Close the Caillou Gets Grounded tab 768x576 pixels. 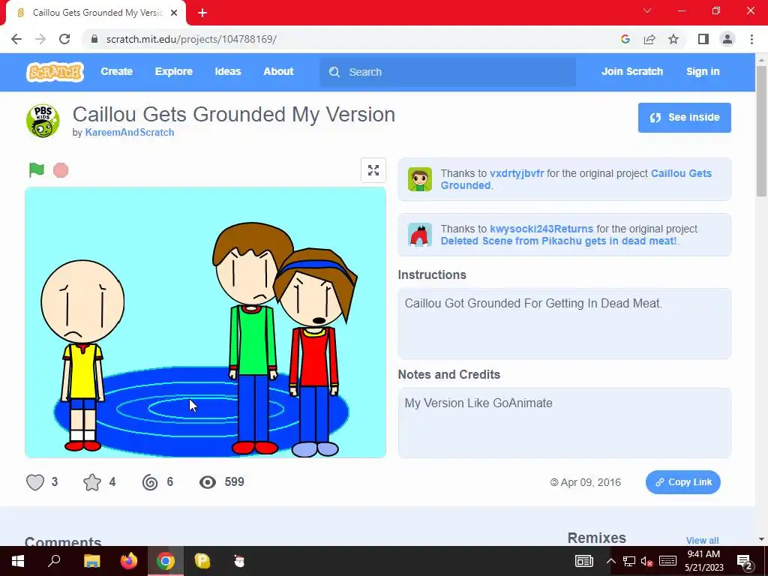[174, 13]
